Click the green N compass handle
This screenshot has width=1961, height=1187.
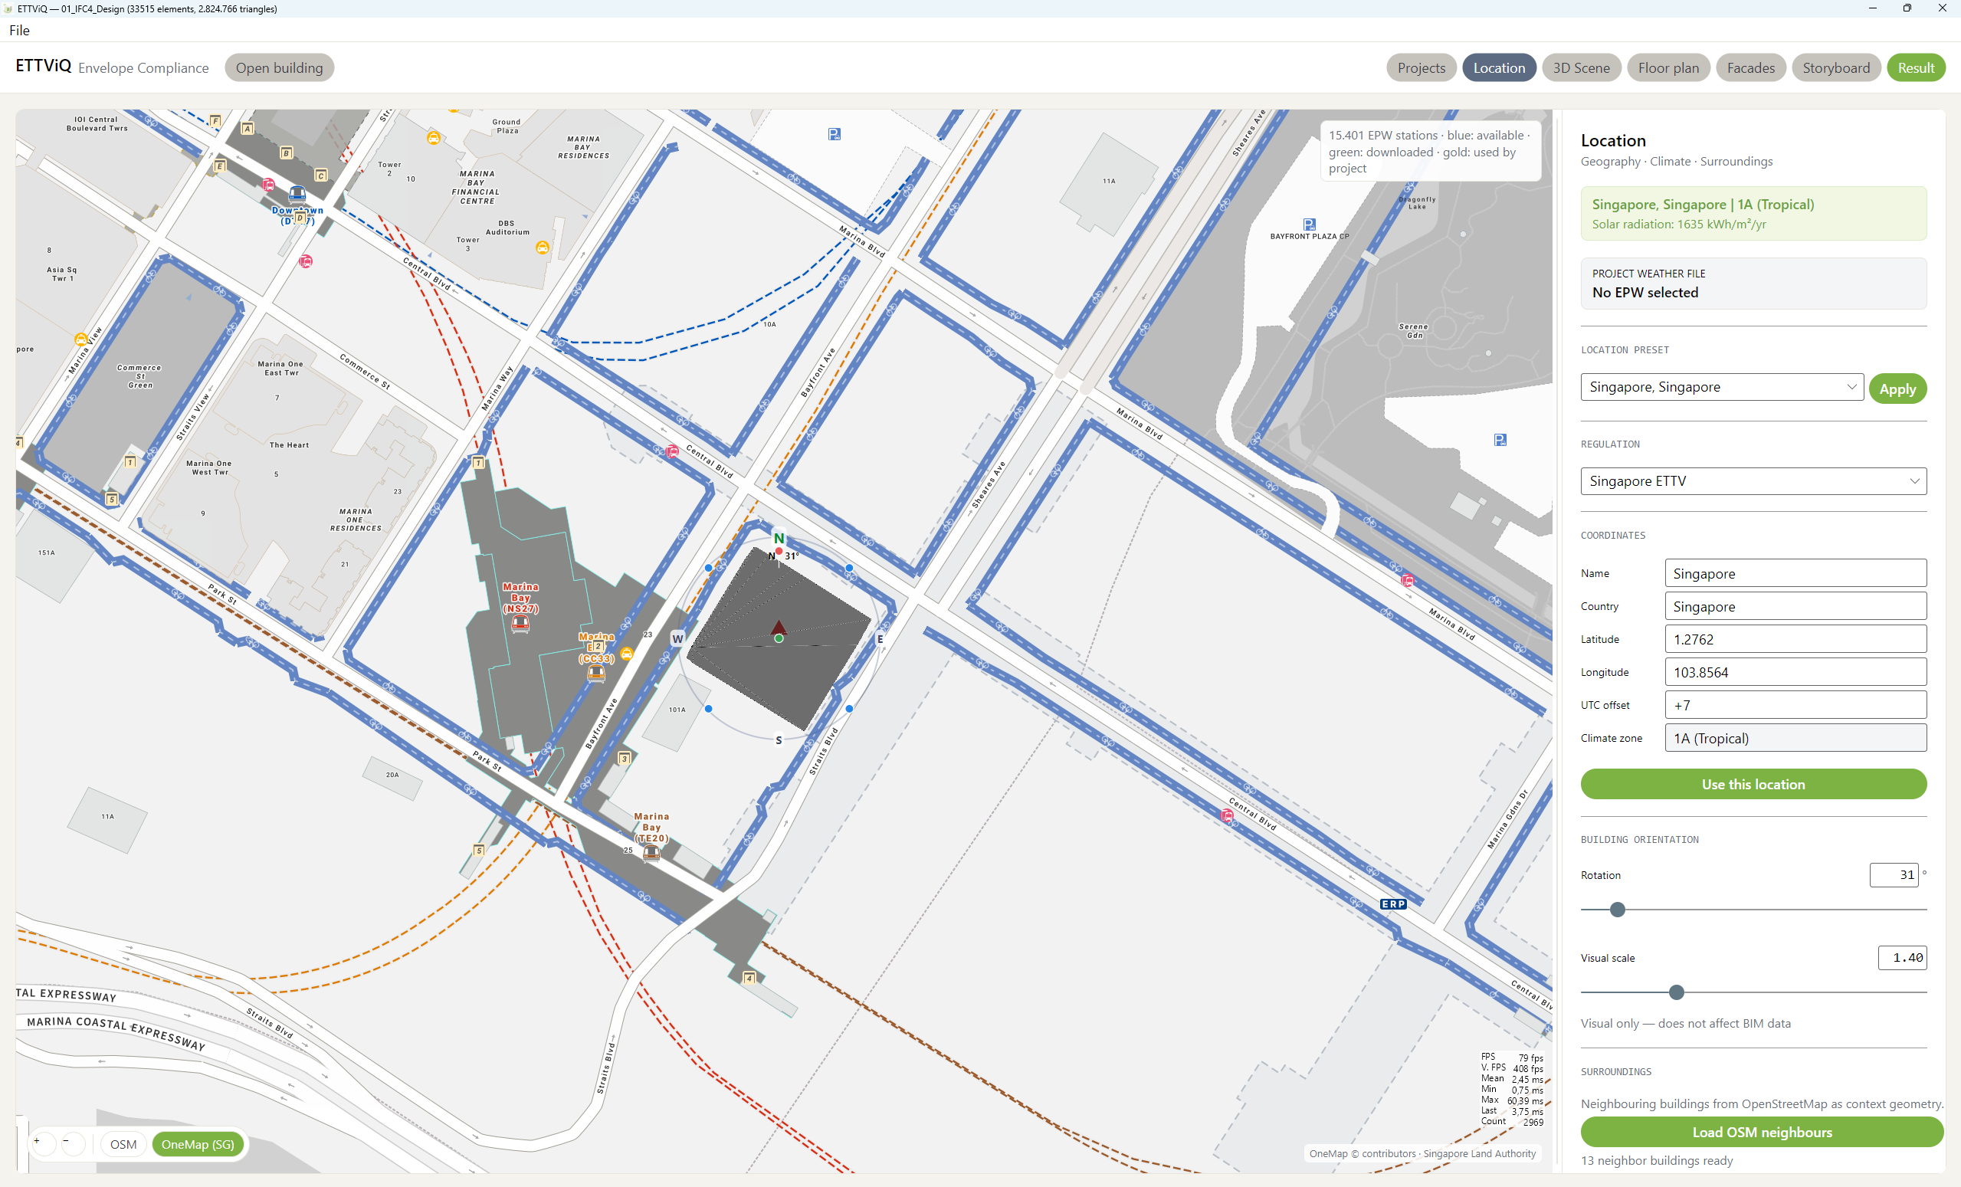click(779, 538)
